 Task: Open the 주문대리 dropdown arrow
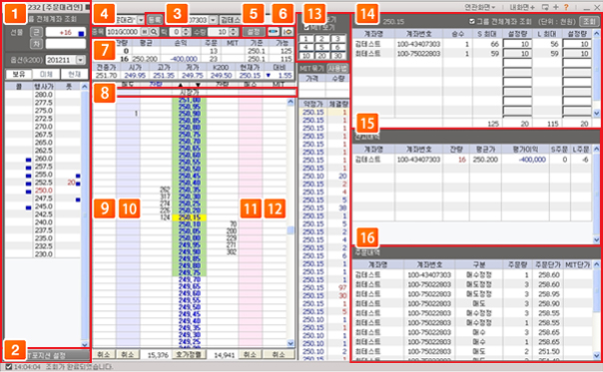[x=141, y=20]
